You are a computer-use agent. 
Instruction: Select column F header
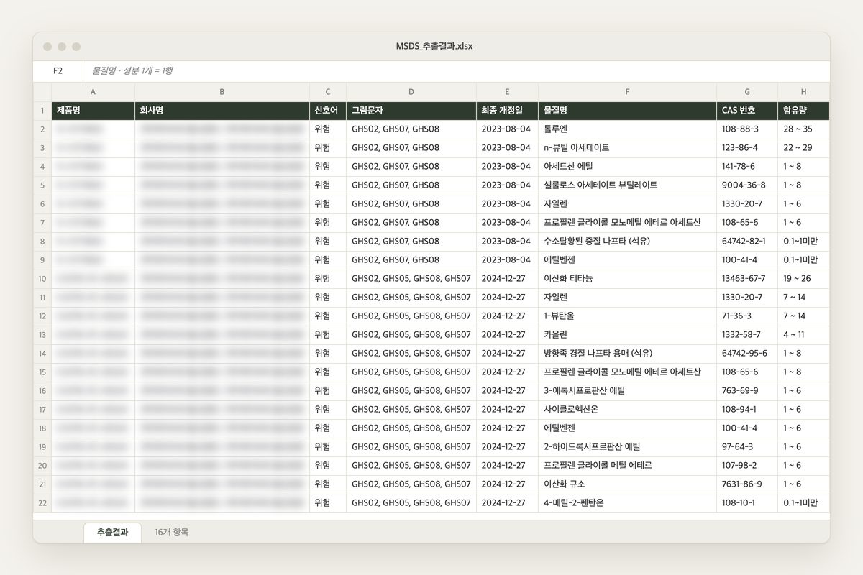(627, 92)
